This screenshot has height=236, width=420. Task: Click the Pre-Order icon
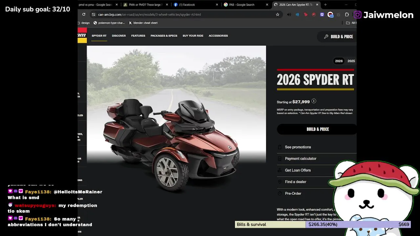[x=280, y=193]
